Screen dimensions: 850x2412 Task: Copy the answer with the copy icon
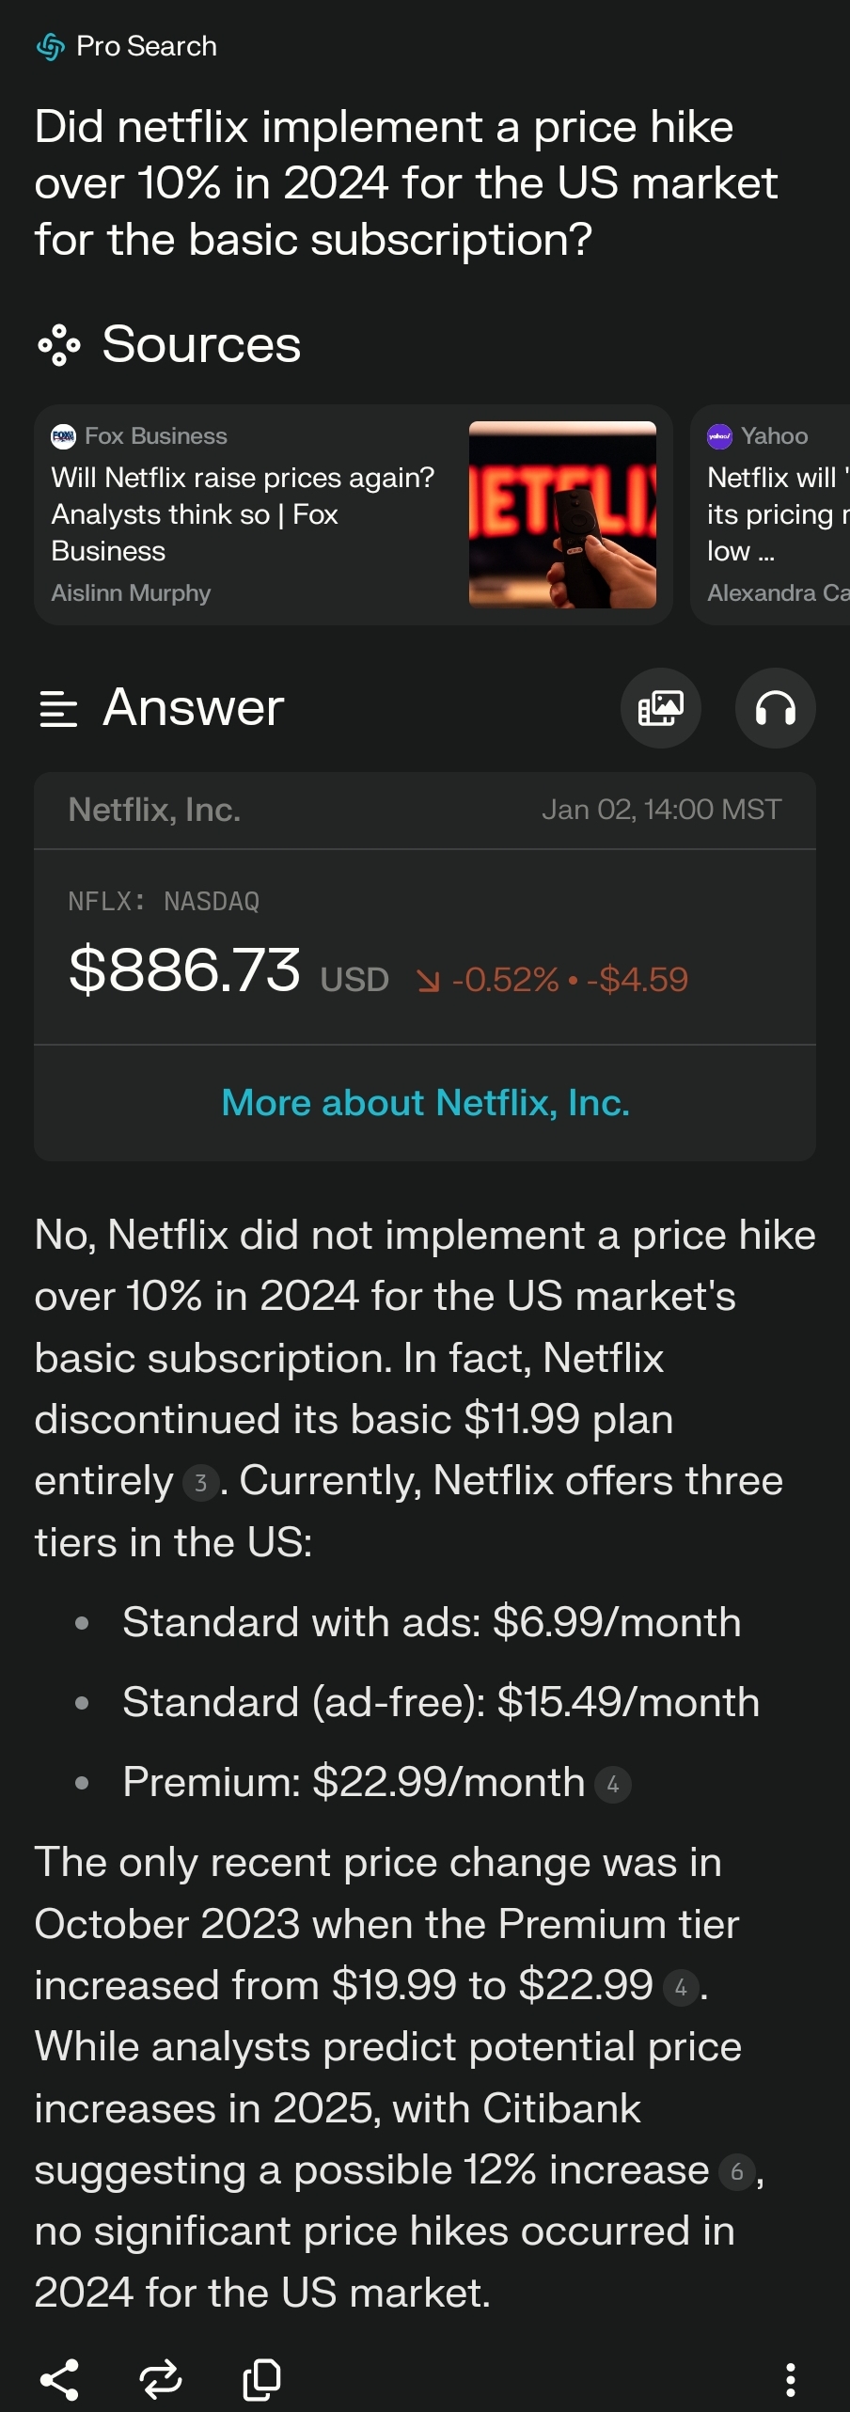pyautogui.click(x=262, y=2379)
